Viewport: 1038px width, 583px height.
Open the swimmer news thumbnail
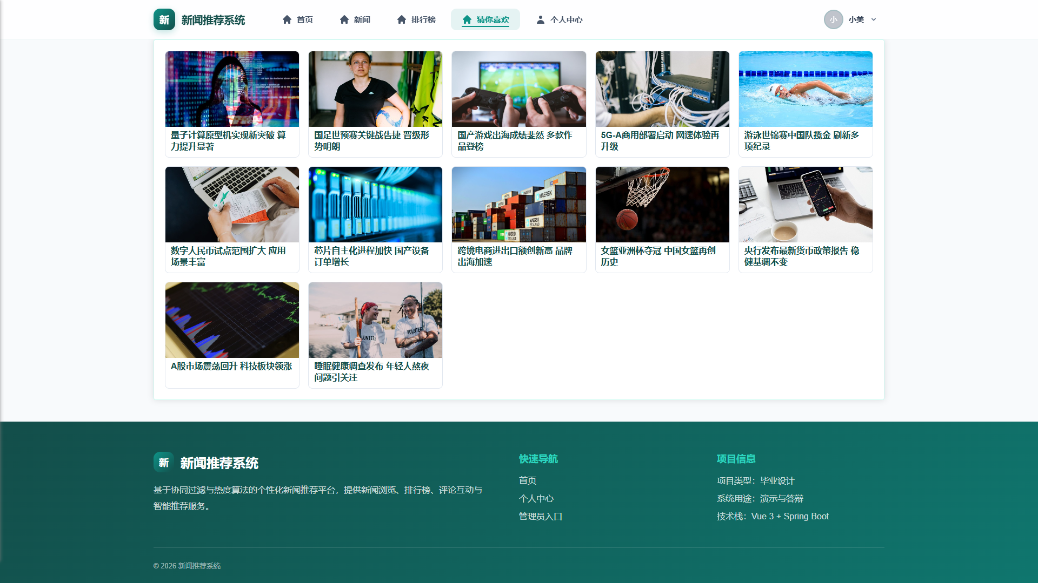tap(806, 89)
